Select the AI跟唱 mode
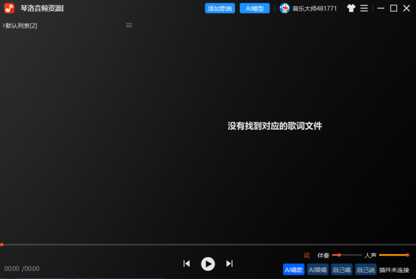416x279 pixels. point(318,270)
